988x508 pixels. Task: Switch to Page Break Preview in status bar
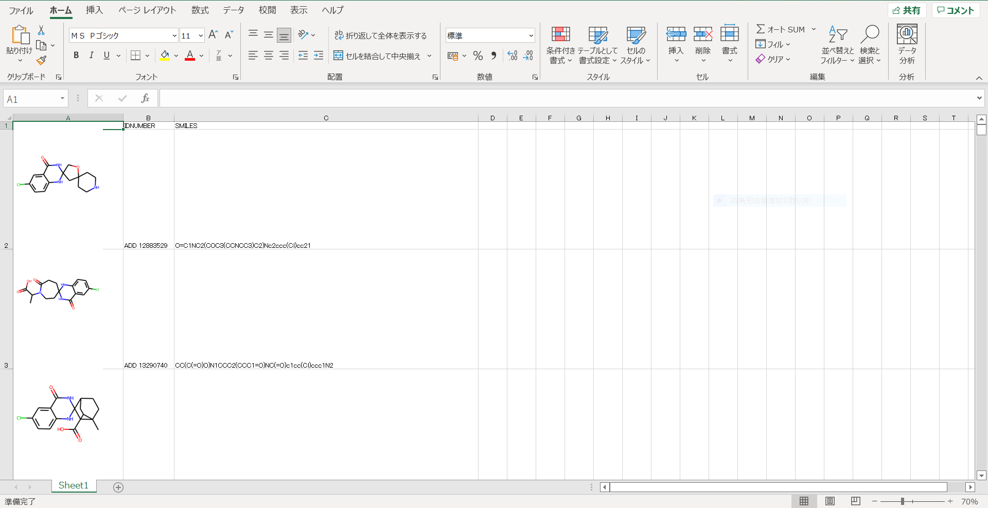pos(856,501)
